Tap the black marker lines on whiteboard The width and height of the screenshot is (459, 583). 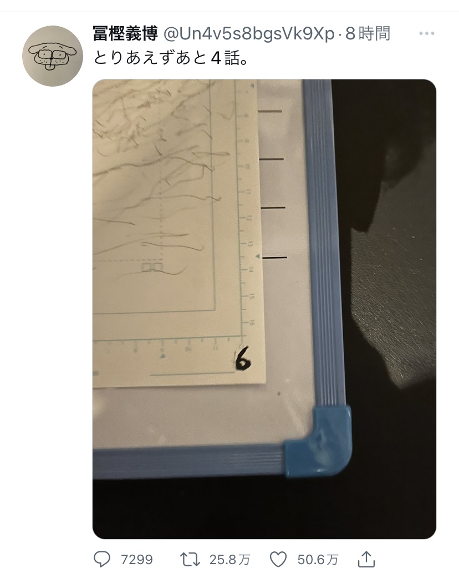tap(274, 184)
